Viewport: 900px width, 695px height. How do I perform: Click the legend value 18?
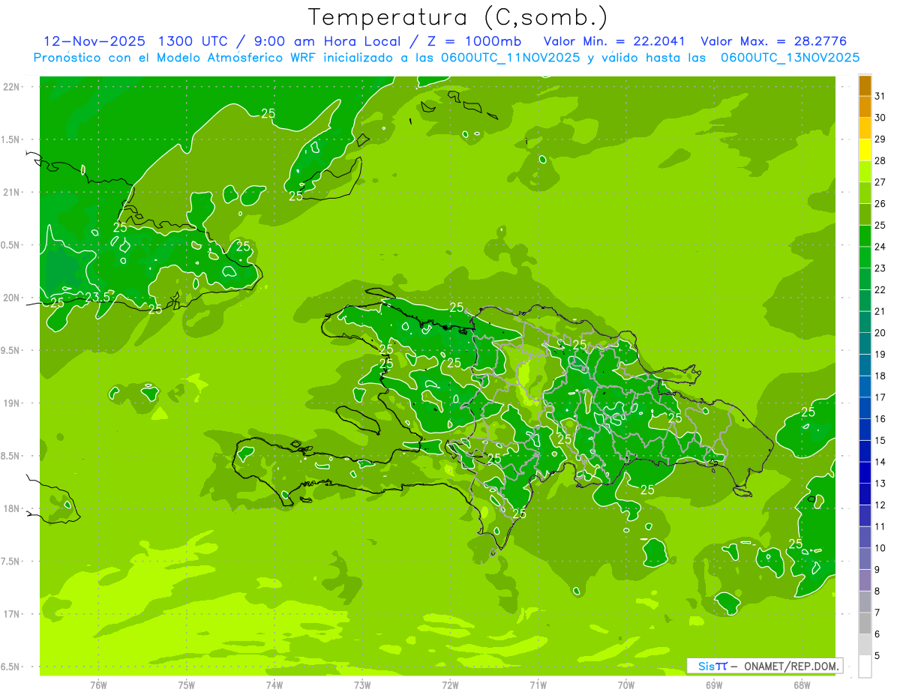tap(880, 376)
